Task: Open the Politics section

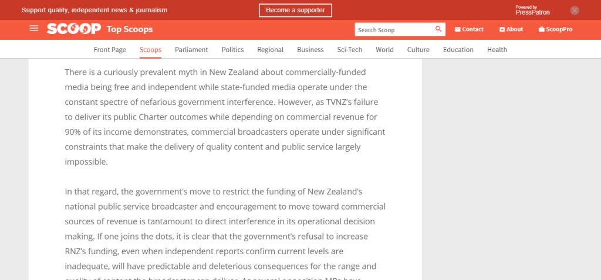Action: (232, 50)
